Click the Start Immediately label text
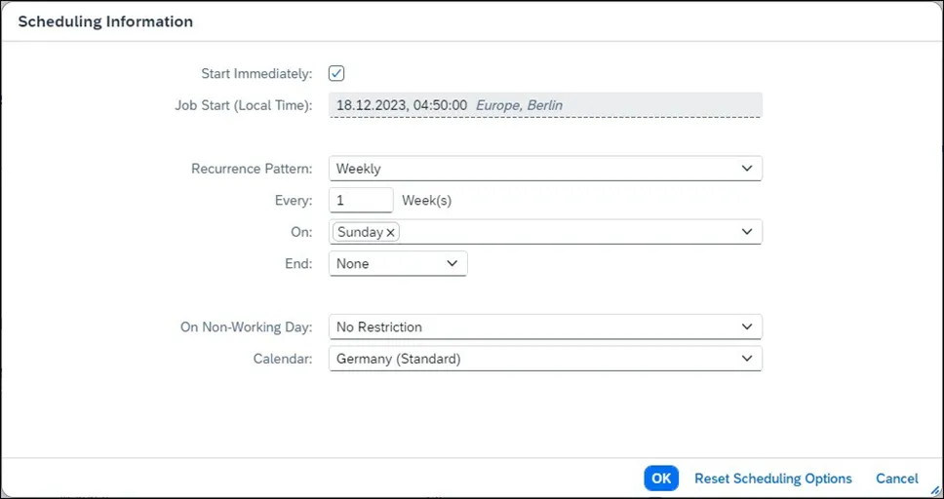This screenshot has width=944, height=499. [x=256, y=74]
